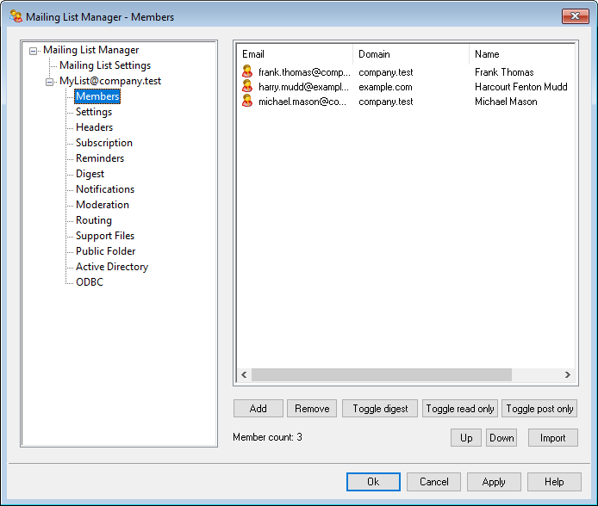Move selected member Up
The width and height of the screenshot is (598, 506).
pos(465,438)
